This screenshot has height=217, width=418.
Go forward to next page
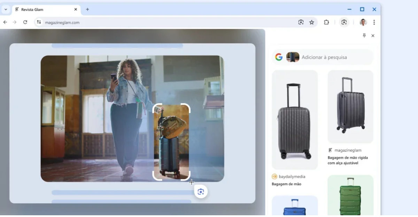point(15,22)
